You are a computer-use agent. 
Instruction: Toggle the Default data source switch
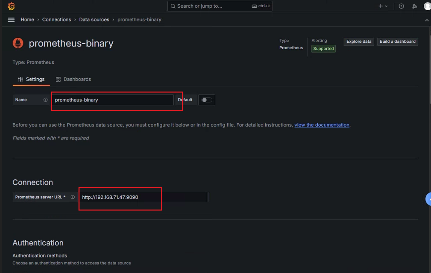[x=207, y=100]
